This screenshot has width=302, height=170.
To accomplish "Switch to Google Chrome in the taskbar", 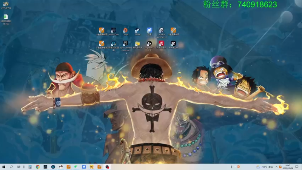I will point(37,167).
